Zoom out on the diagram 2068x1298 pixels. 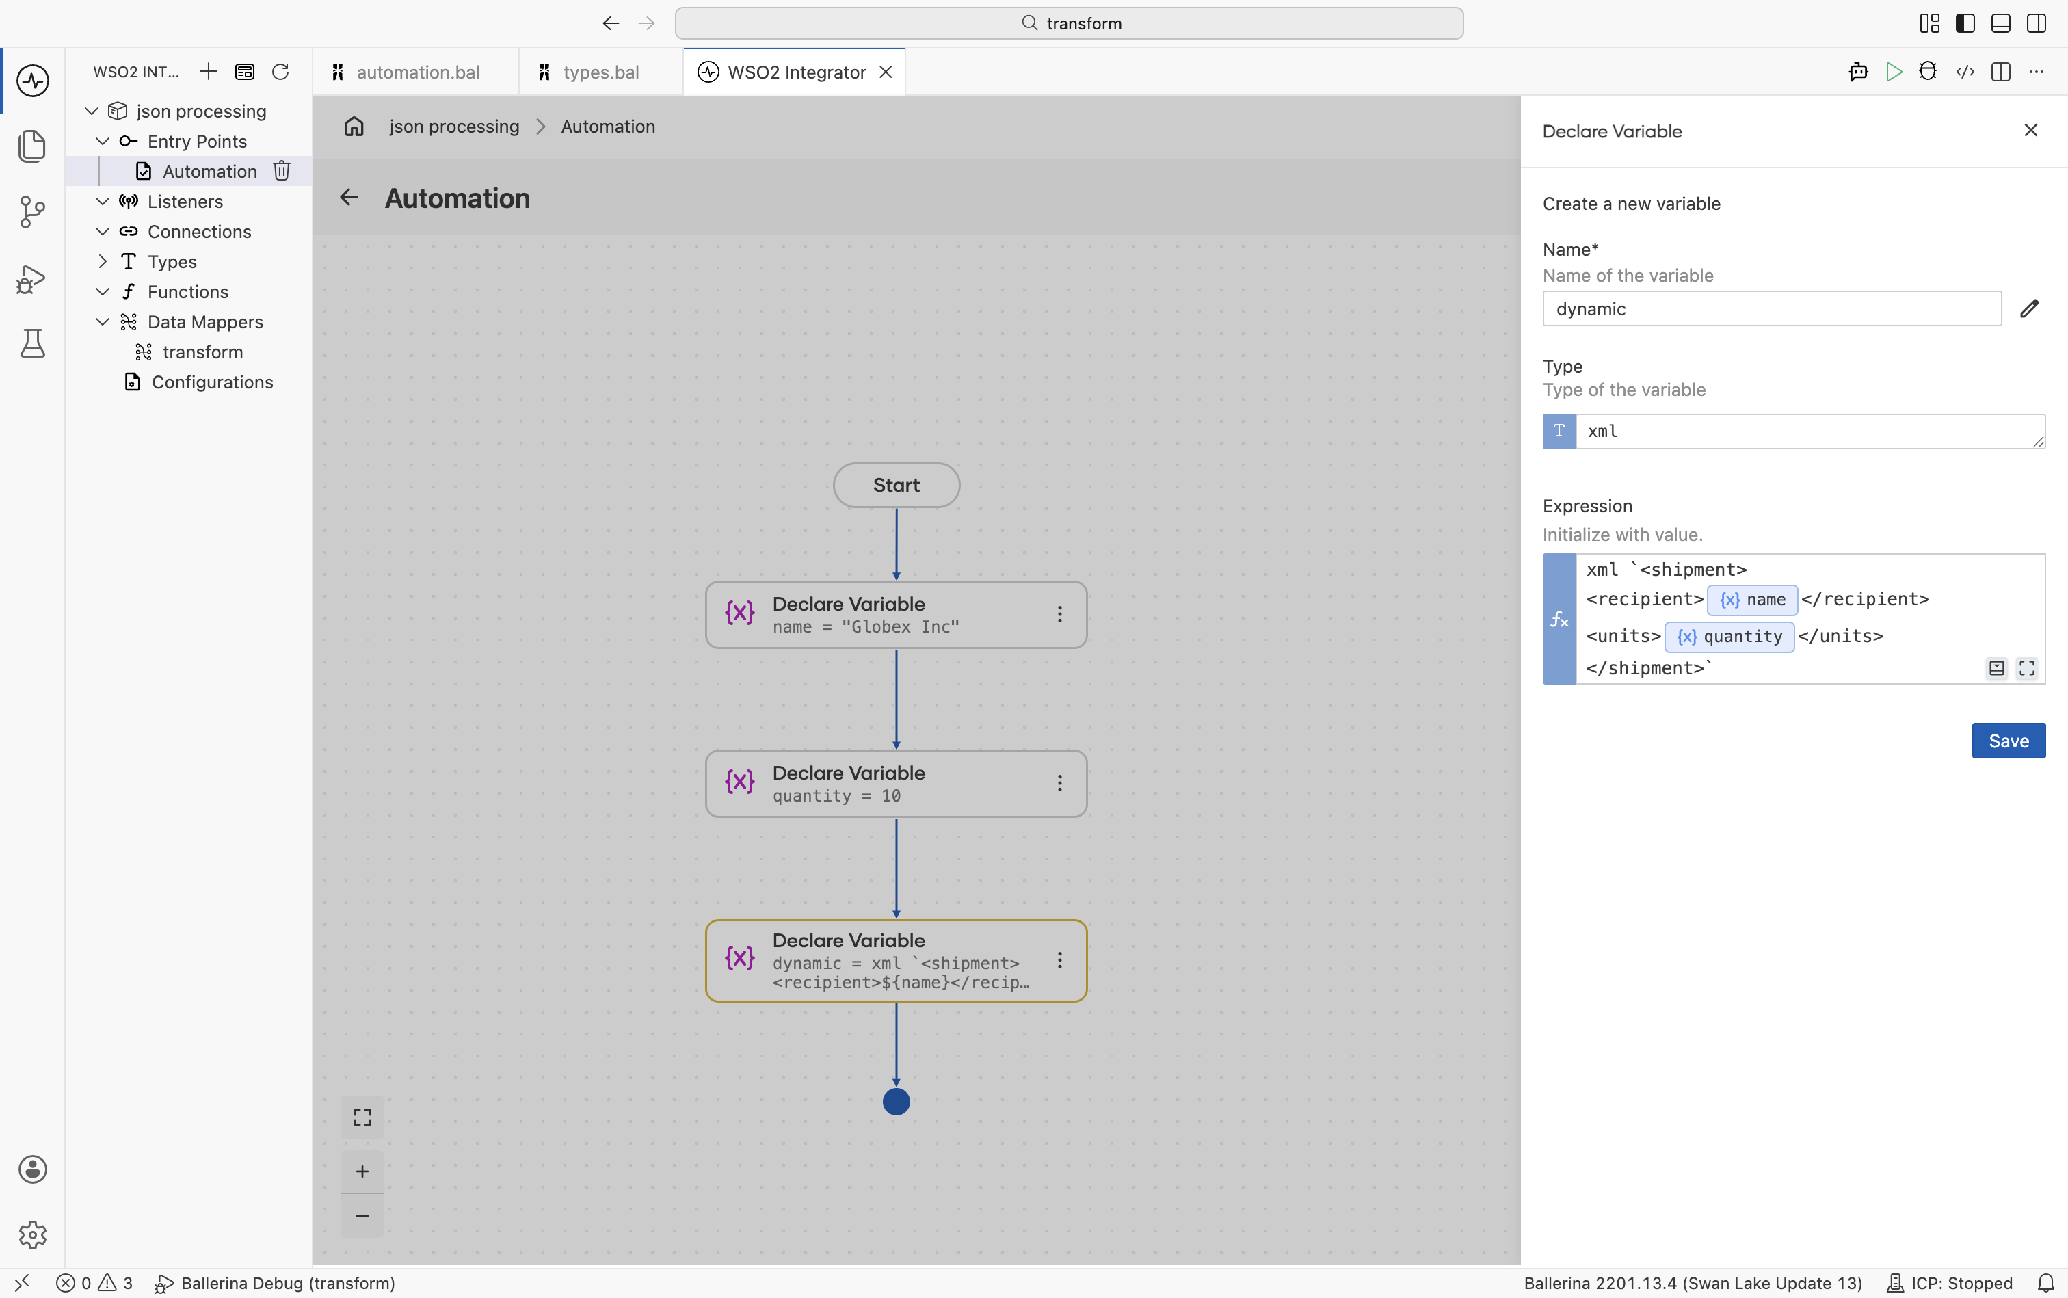362,1215
